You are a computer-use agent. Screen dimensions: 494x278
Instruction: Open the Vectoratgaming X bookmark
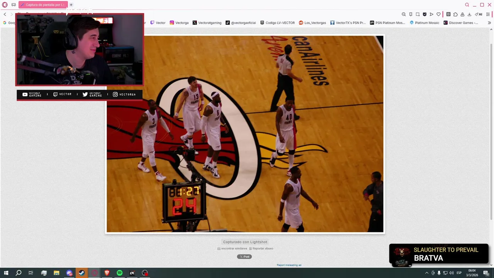[x=207, y=23]
